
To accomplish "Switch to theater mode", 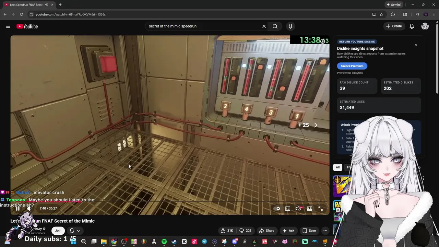I will click(x=310, y=209).
